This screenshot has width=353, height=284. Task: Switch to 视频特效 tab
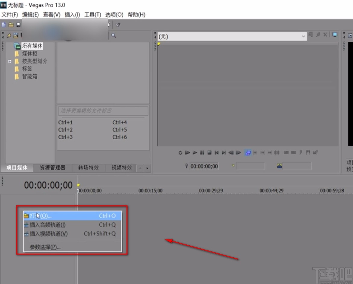click(x=122, y=168)
